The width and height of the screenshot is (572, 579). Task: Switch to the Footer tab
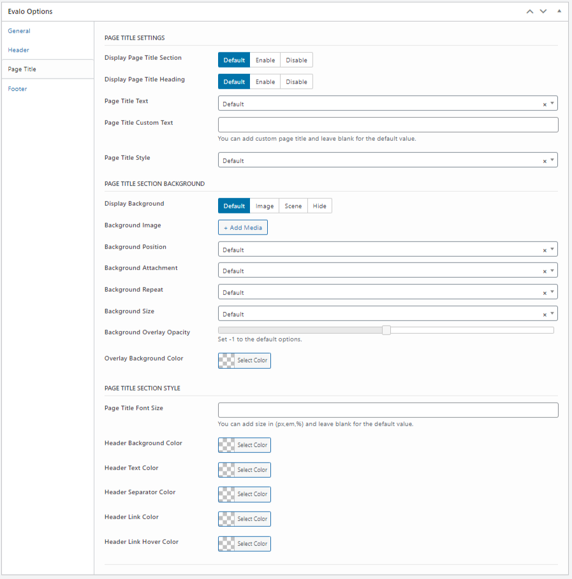17,89
